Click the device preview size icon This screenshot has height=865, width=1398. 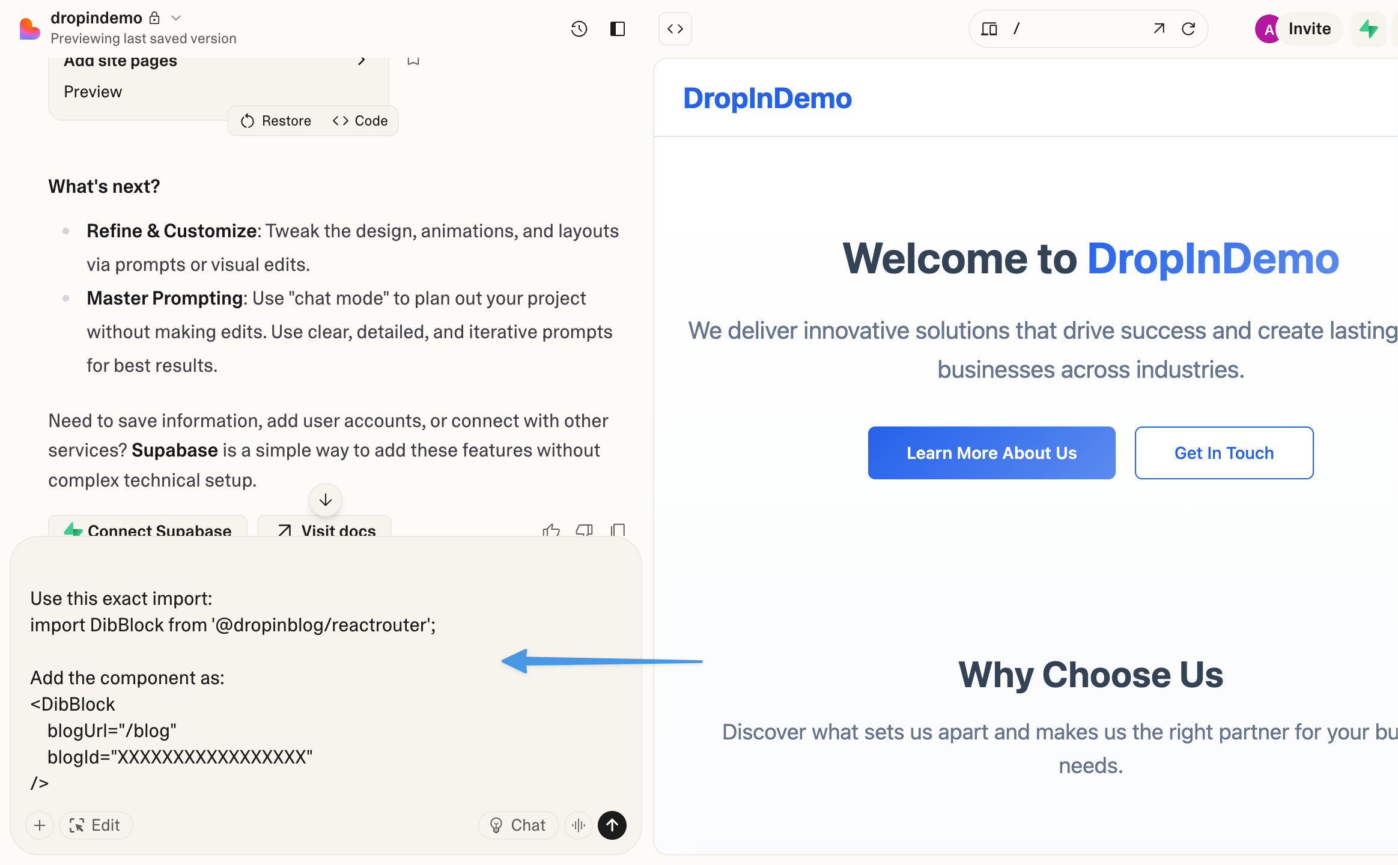[989, 29]
